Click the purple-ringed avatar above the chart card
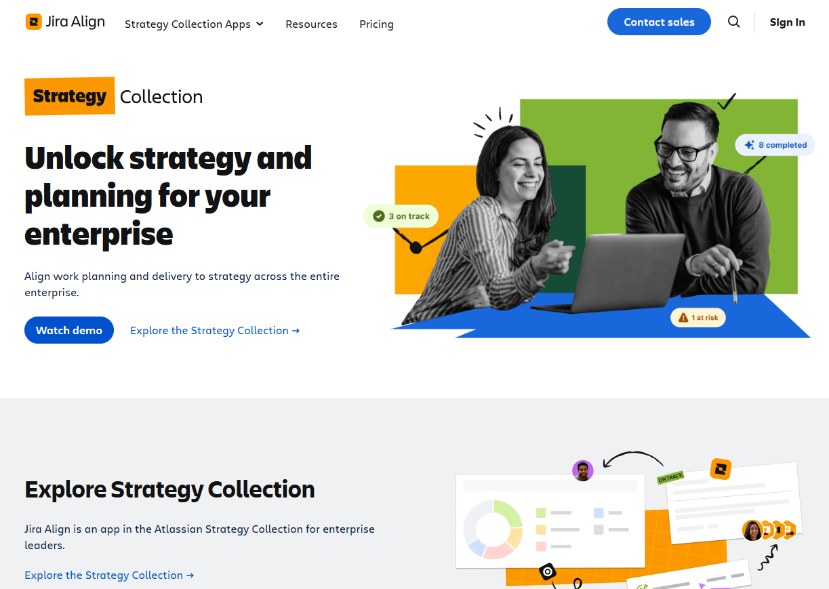The width and height of the screenshot is (829, 589). tap(583, 470)
